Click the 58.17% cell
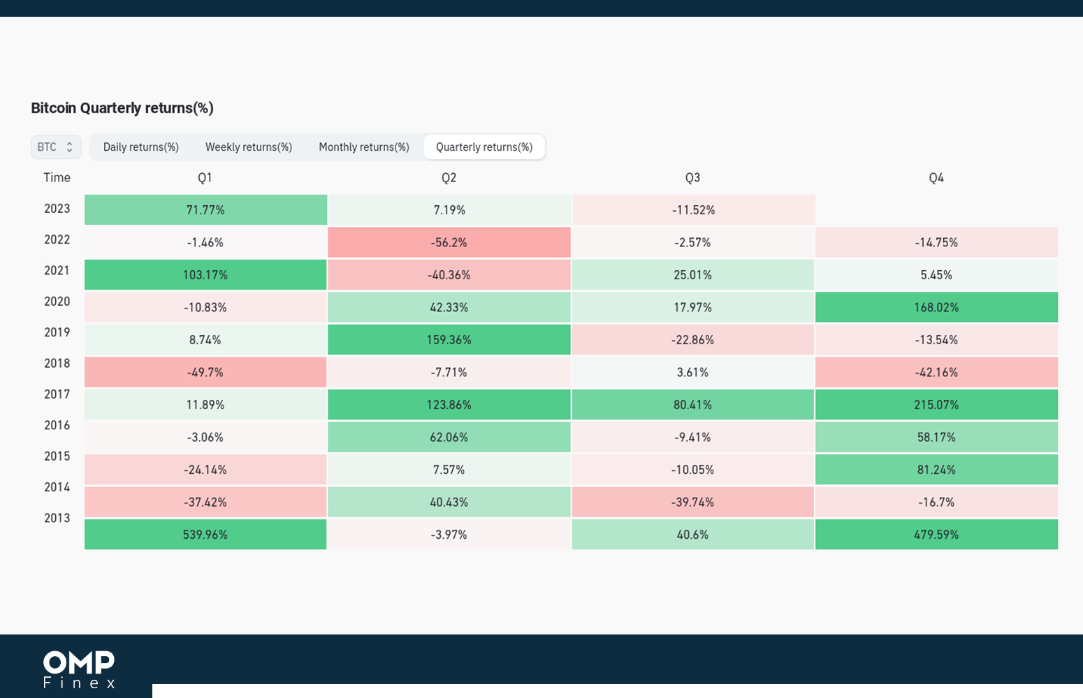 coord(937,437)
